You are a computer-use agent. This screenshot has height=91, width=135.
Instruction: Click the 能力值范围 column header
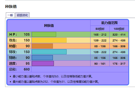pos(109,23)
